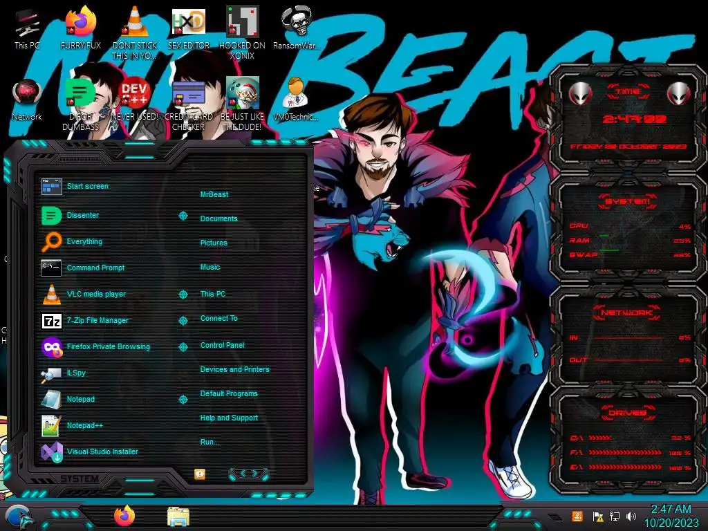Click the right alien head on Time gadget

click(679, 93)
